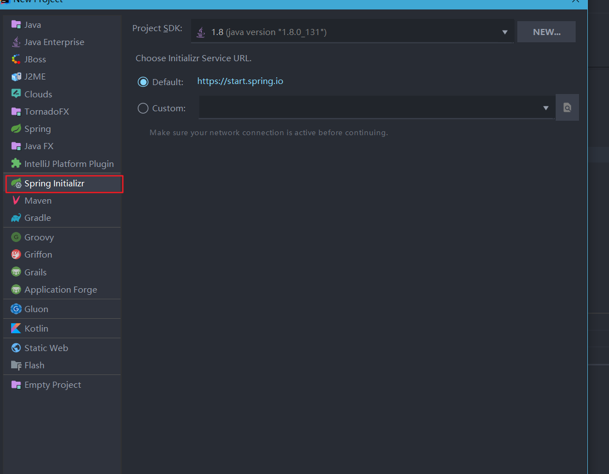
Task: Select Grails label in the list
Action: 36,272
